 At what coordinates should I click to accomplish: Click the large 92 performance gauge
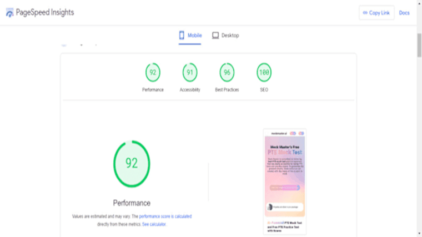click(x=132, y=164)
